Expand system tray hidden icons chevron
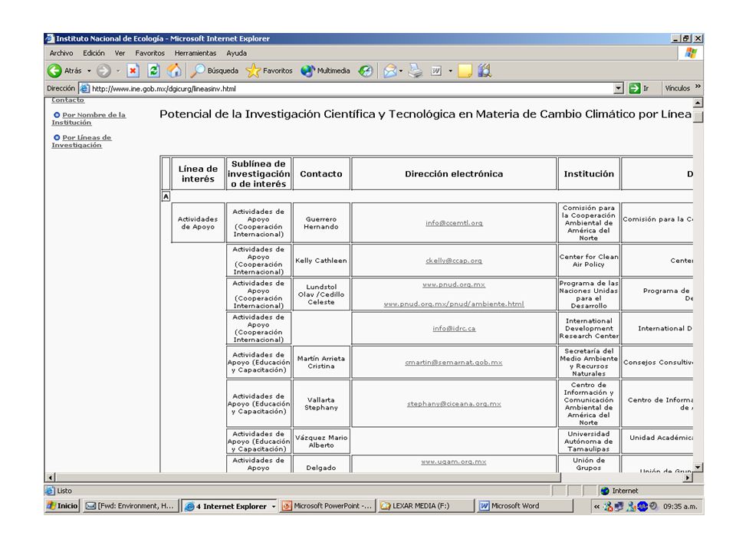736x552 pixels. [596, 506]
